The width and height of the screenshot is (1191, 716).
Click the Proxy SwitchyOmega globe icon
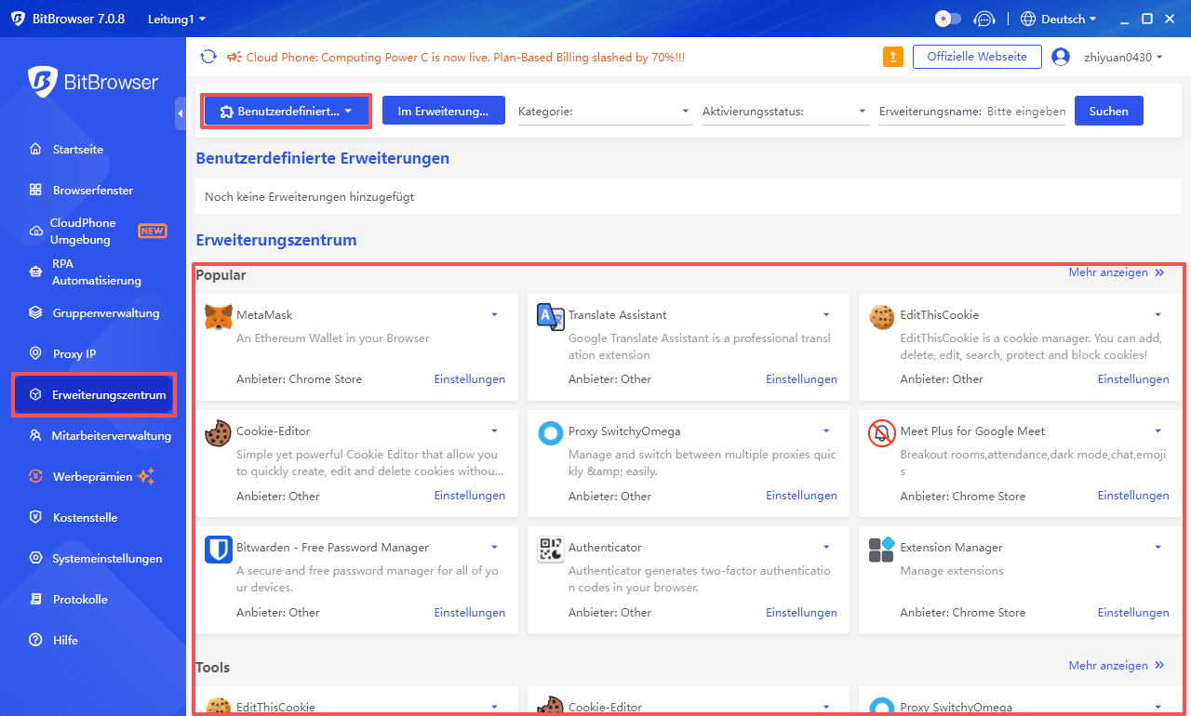[x=550, y=432]
